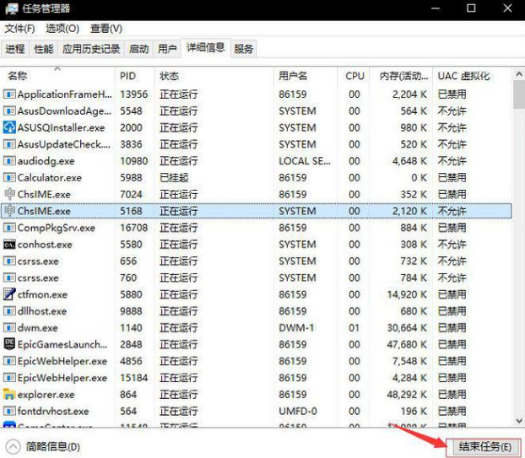Sort by the CPU column header
525x458 pixels.
354,76
